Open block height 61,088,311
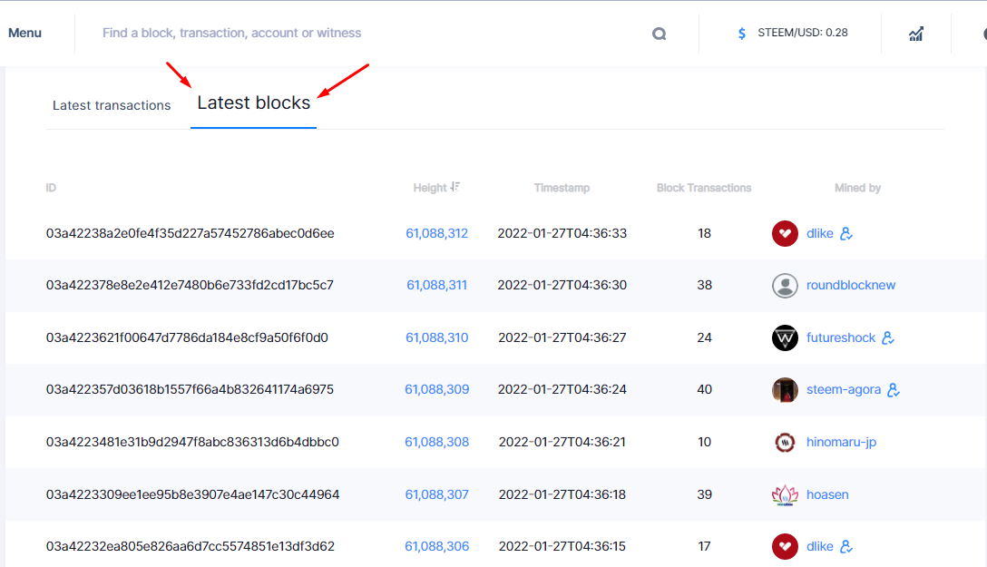Image resolution: width=987 pixels, height=567 pixels. pos(437,285)
